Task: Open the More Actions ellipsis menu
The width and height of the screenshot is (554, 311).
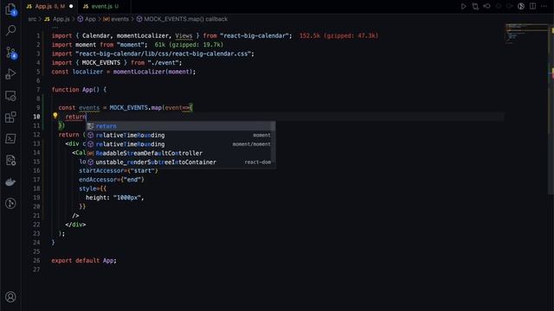Action: coord(544,6)
